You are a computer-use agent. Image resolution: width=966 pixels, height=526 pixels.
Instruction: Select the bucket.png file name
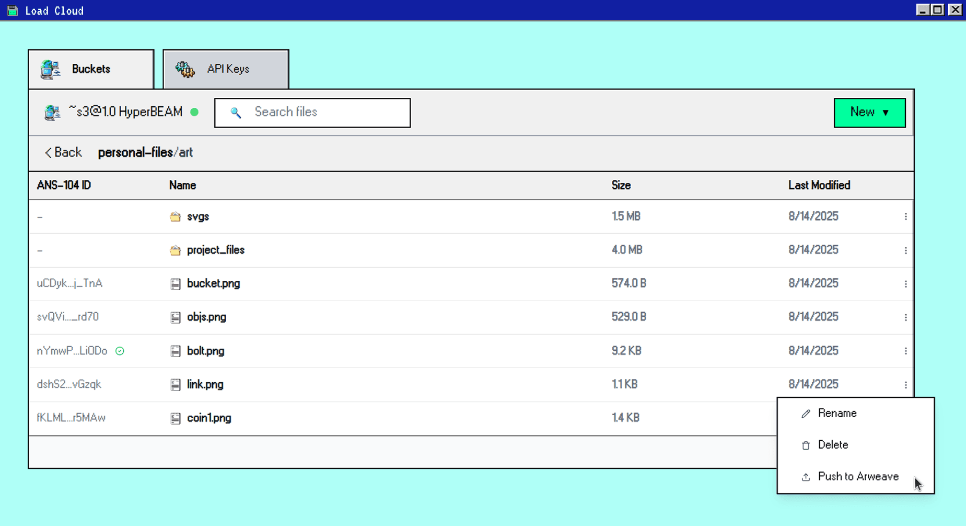click(214, 283)
